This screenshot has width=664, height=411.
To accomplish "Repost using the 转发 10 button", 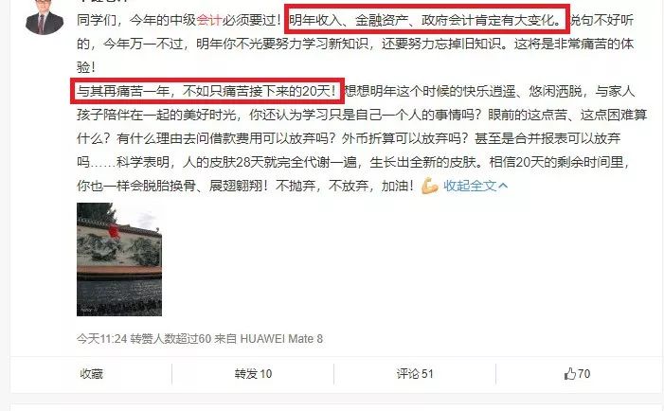I will [x=253, y=374].
